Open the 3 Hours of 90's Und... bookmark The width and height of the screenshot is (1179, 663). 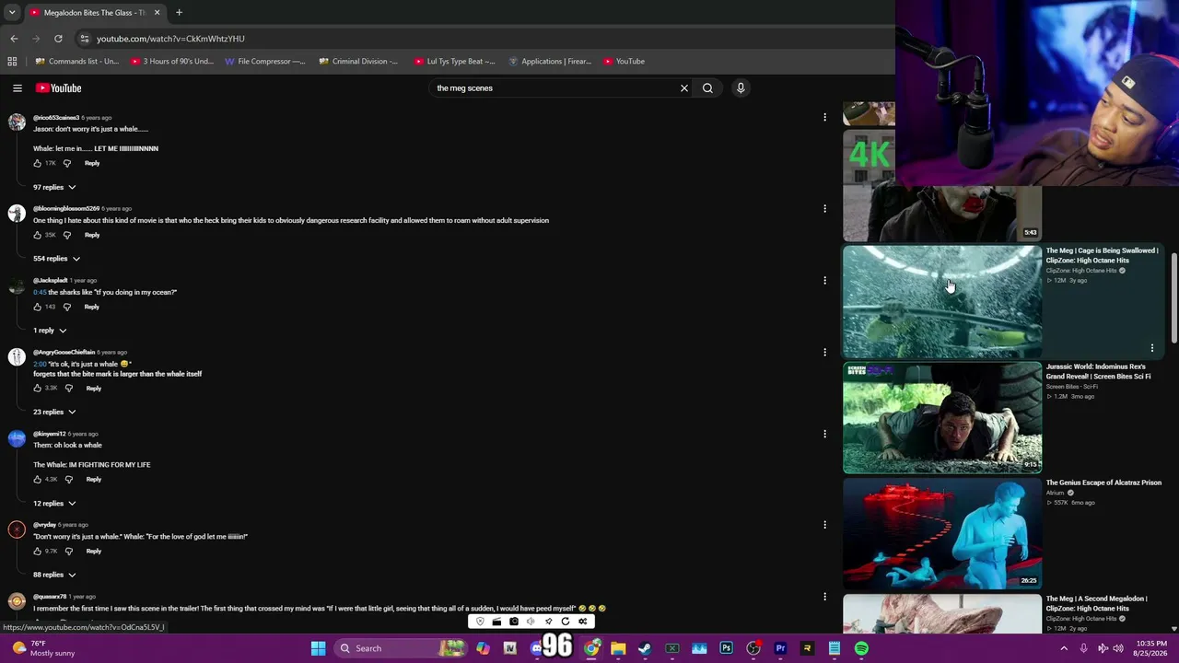(x=172, y=62)
